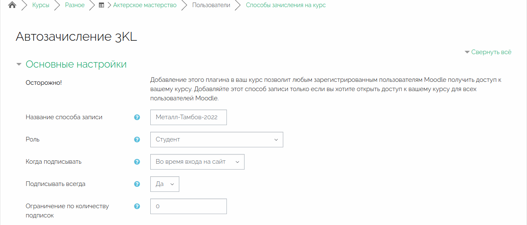Screen dimensions: 527x225
Task: Open Способы зачисления на курс link
Action: pos(285,5)
